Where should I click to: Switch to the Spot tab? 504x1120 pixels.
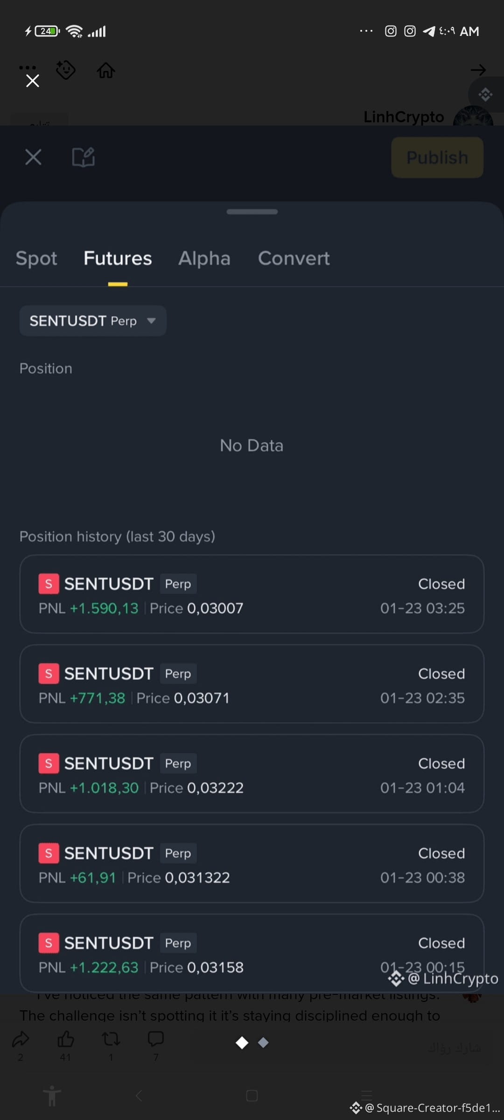(36, 259)
